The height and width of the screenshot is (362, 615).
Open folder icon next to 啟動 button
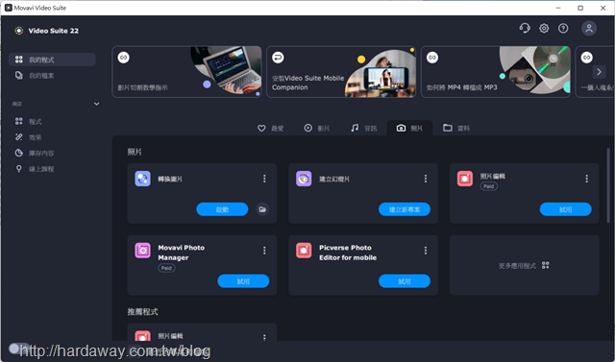pos(262,209)
